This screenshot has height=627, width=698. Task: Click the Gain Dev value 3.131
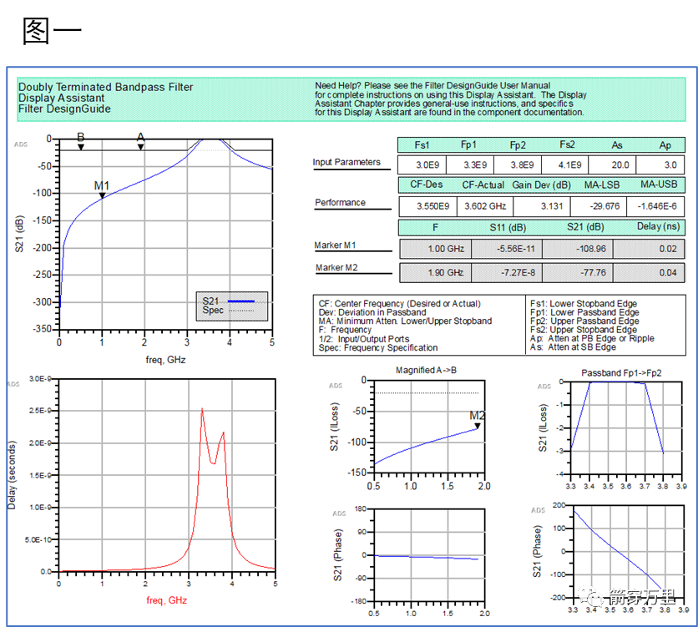[542, 206]
